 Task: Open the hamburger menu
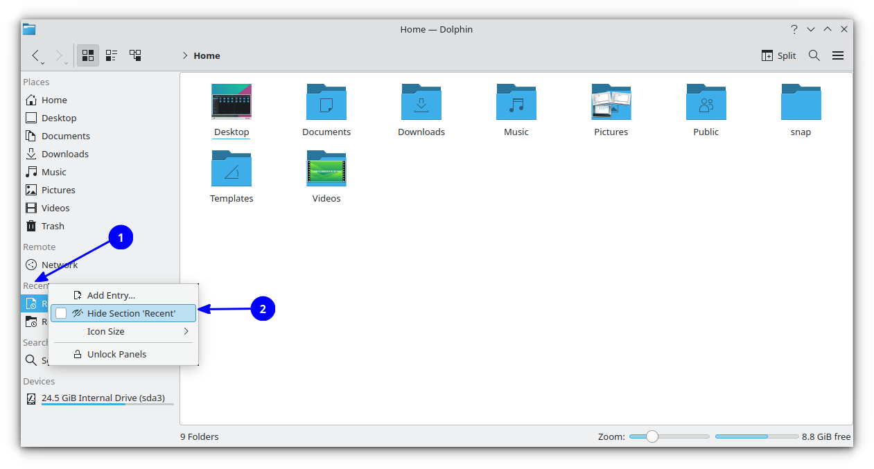[x=837, y=55]
